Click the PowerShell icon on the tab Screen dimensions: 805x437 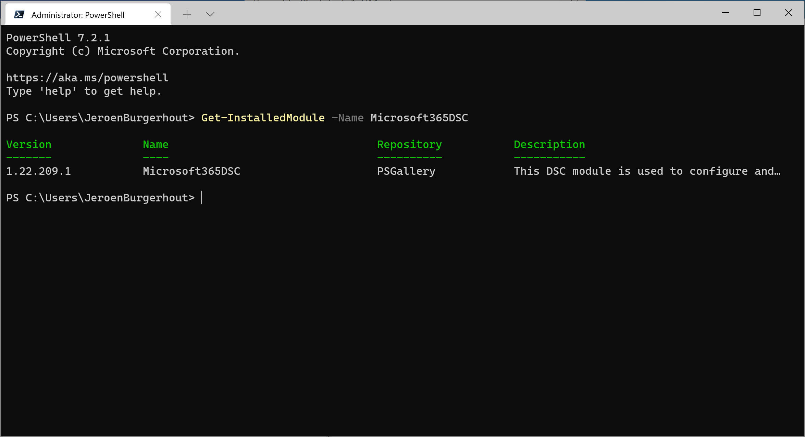coord(20,14)
